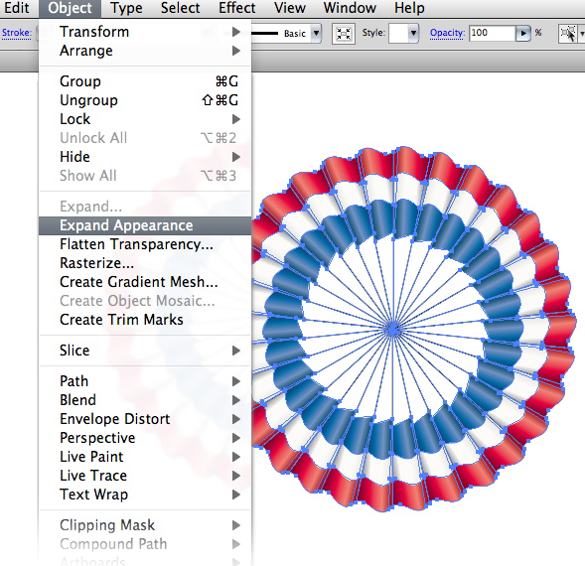This screenshot has height=566, width=585.
Task: Open the Edit menu
Action: click(17, 8)
